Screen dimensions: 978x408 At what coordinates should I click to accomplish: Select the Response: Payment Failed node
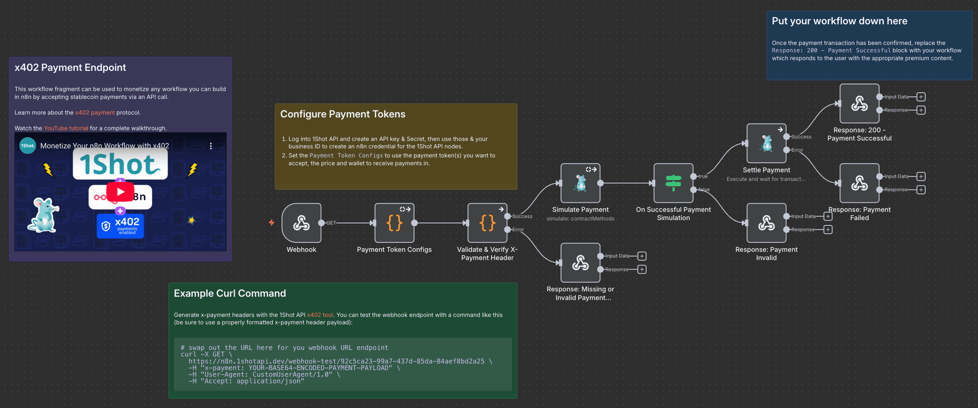(x=859, y=183)
